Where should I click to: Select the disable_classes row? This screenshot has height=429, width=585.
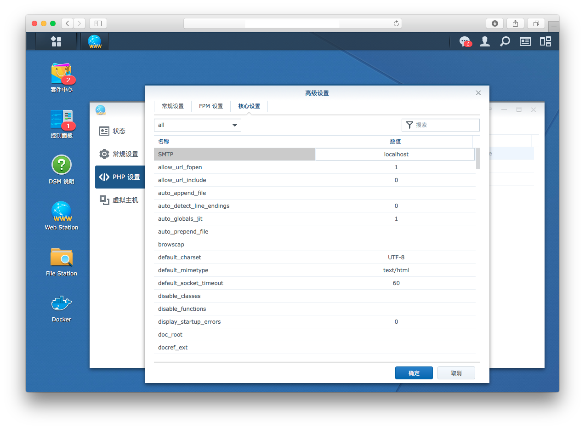click(314, 296)
